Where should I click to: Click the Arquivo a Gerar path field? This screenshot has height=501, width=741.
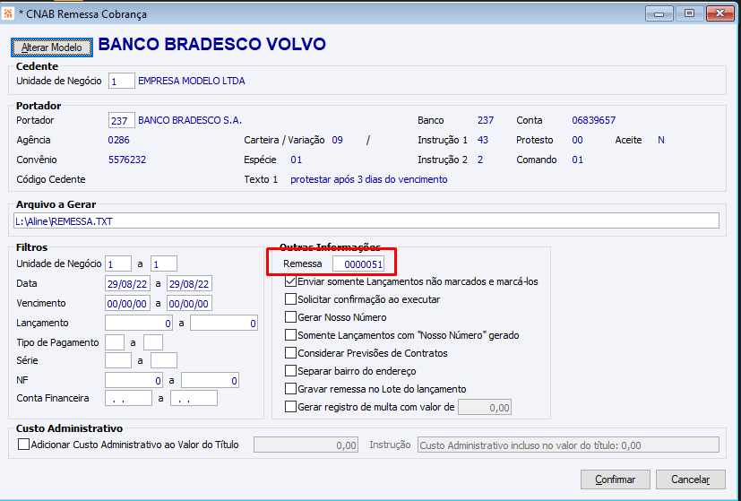tap(366, 220)
